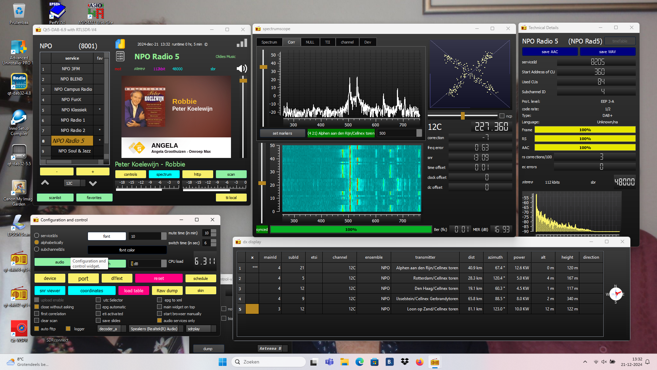Open Microsoft Teams taskbar icon
Image resolution: width=657 pixels, height=370 pixels.
[329, 362]
